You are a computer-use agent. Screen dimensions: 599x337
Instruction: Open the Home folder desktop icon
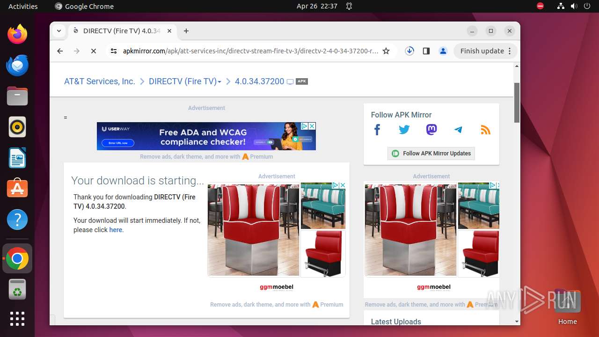[x=567, y=308]
